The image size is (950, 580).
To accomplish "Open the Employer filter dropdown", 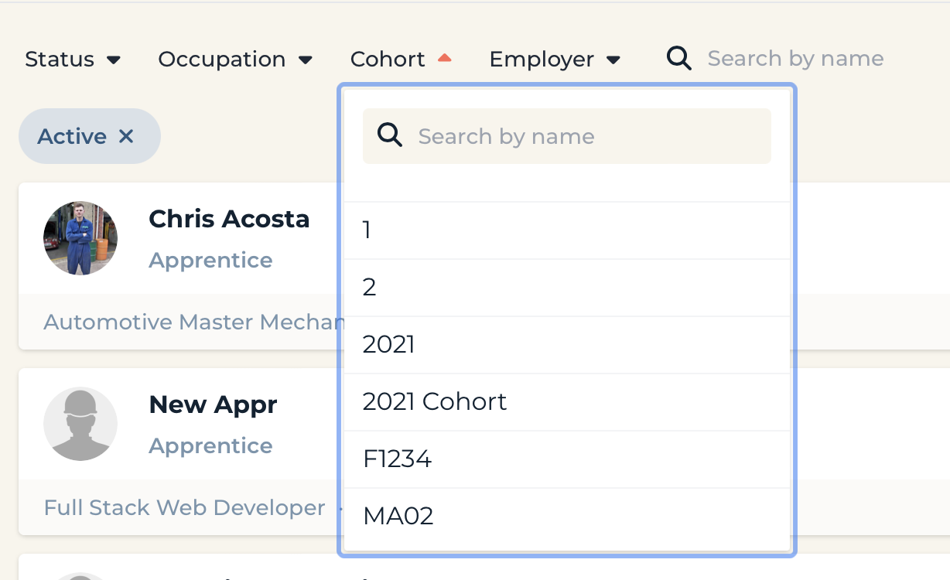I will (x=555, y=60).
